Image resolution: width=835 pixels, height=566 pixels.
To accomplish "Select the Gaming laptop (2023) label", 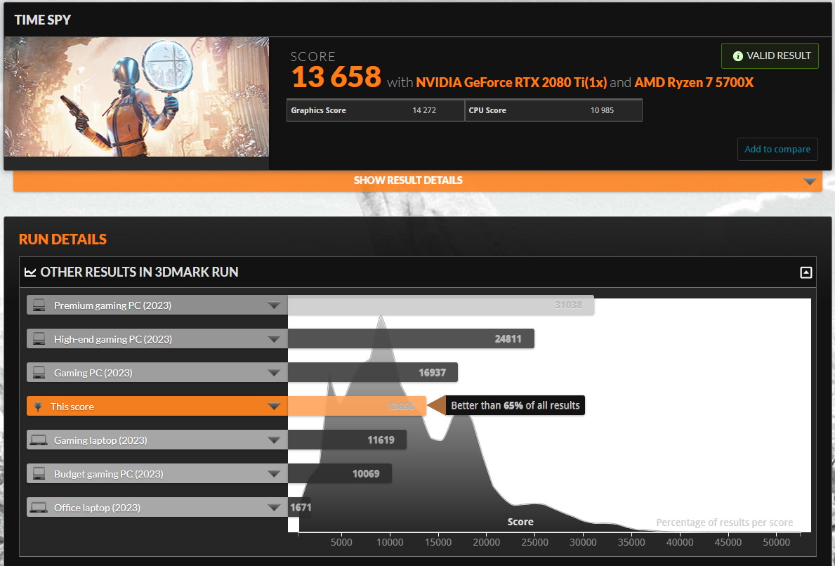I will [100, 440].
